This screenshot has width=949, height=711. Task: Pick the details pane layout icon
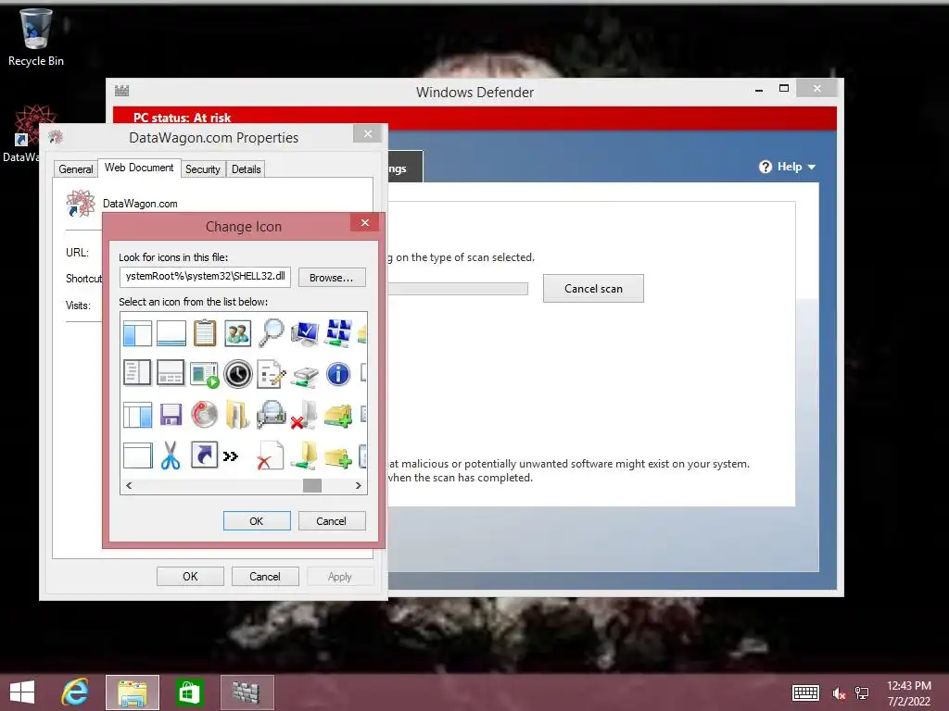click(x=171, y=373)
